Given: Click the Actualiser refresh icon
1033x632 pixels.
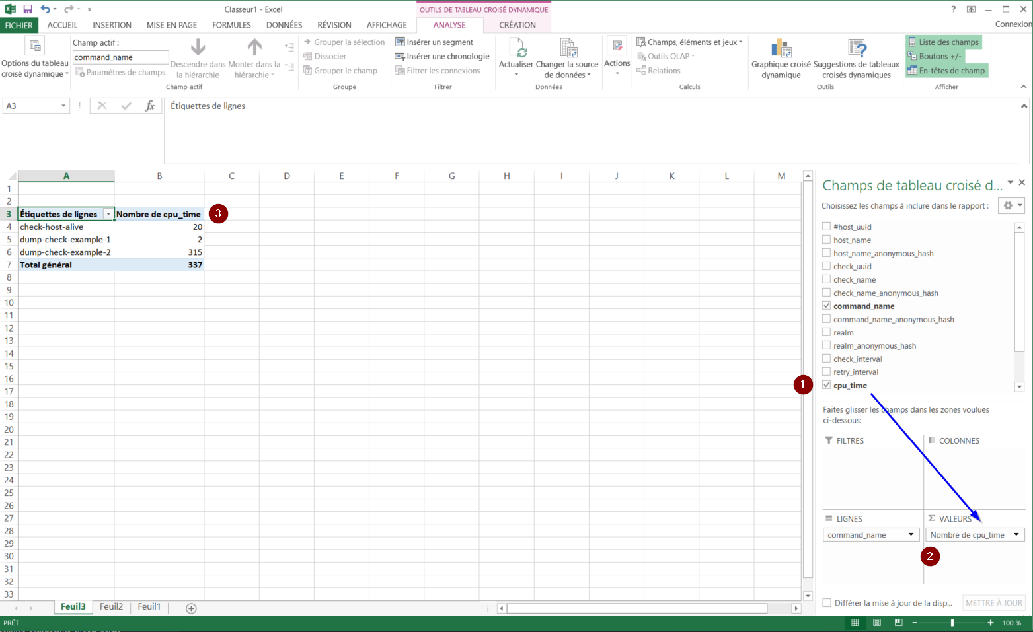Looking at the screenshot, I should (517, 48).
